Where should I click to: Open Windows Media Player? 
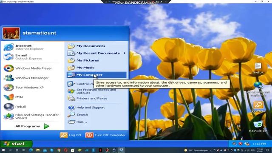tap(28, 68)
